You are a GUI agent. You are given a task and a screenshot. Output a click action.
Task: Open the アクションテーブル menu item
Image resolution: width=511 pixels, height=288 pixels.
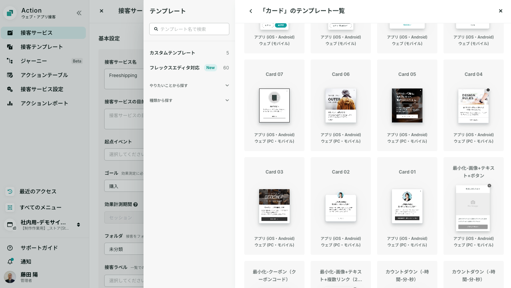[x=44, y=75]
